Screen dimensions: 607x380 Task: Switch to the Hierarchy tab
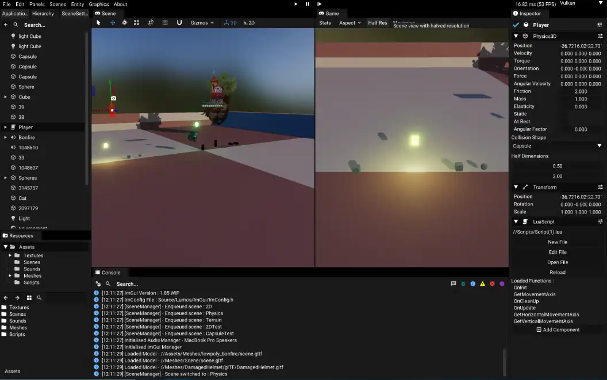pos(43,14)
